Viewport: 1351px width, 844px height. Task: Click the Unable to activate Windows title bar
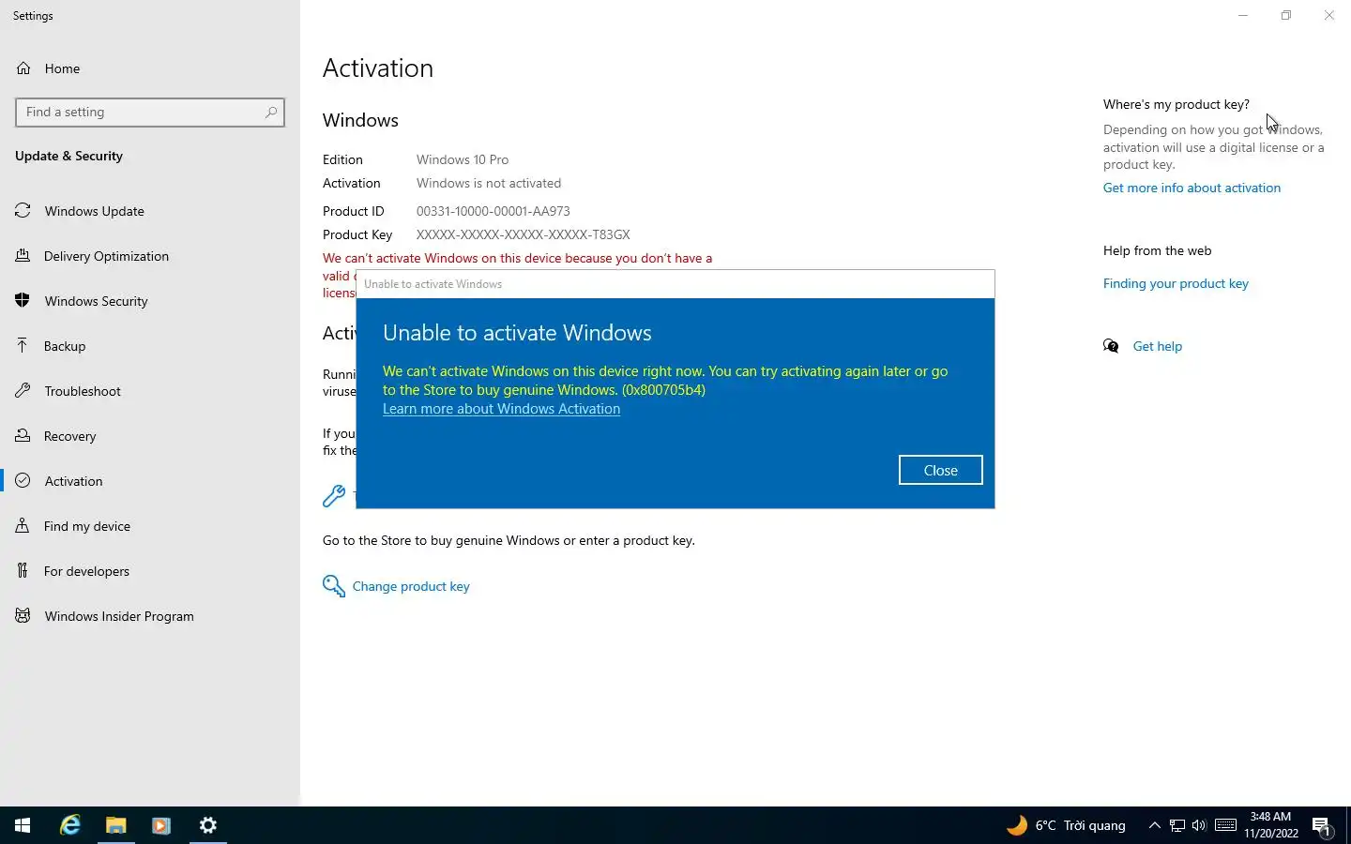(675, 284)
